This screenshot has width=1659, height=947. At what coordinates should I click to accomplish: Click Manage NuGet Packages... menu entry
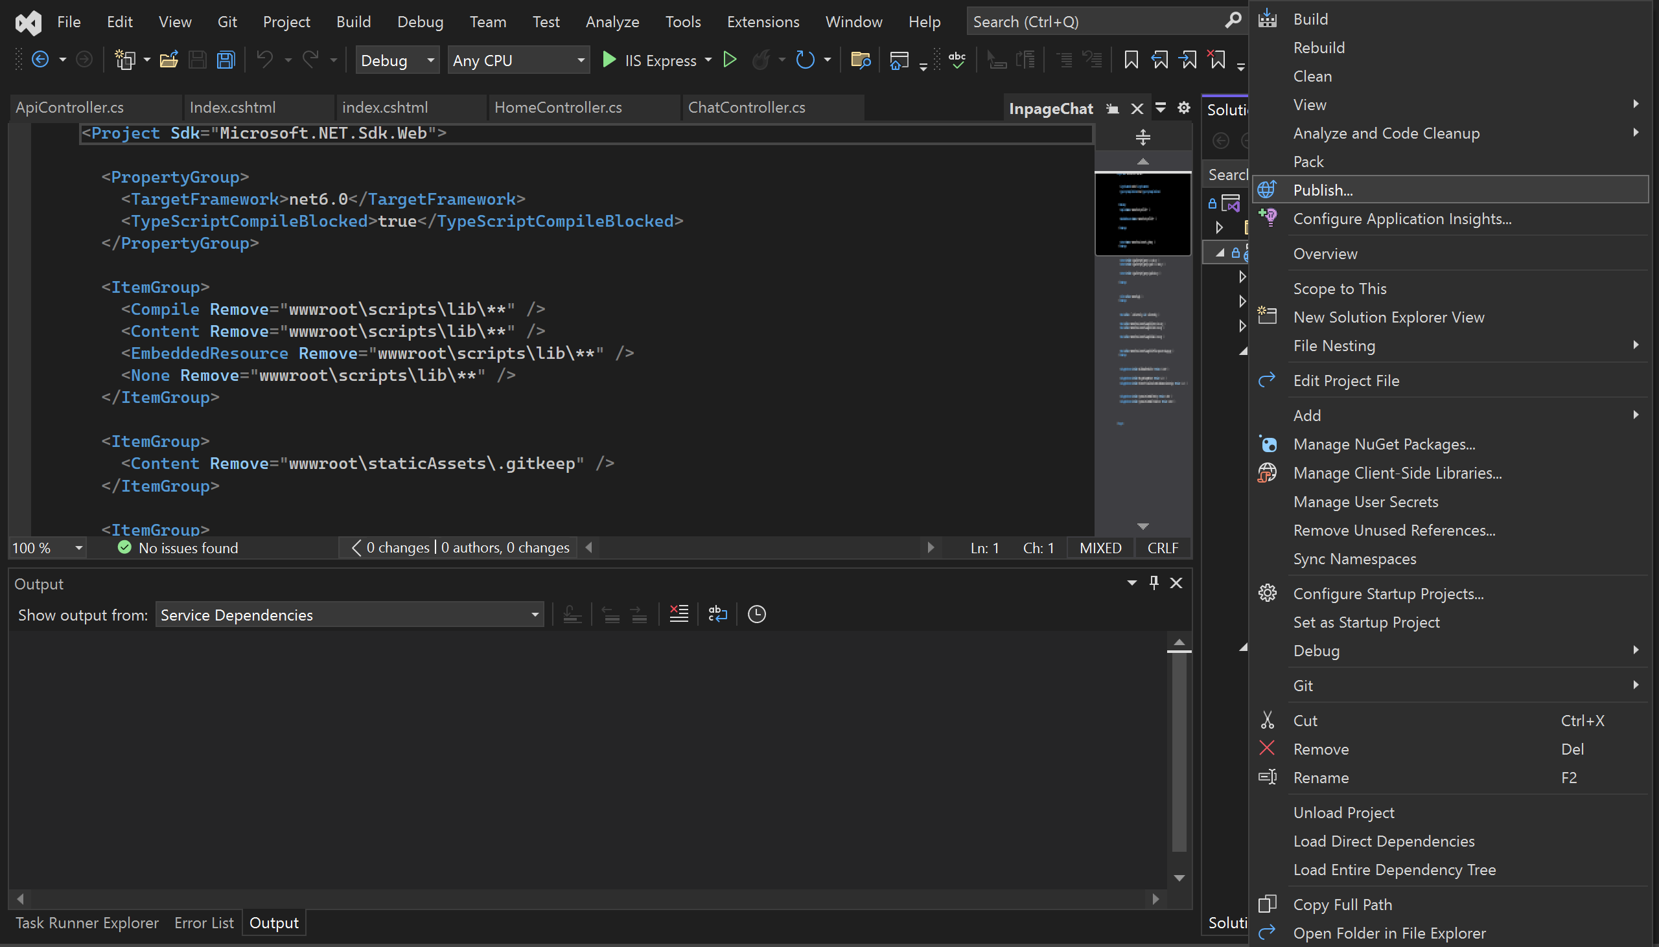tap(1383, 444)
